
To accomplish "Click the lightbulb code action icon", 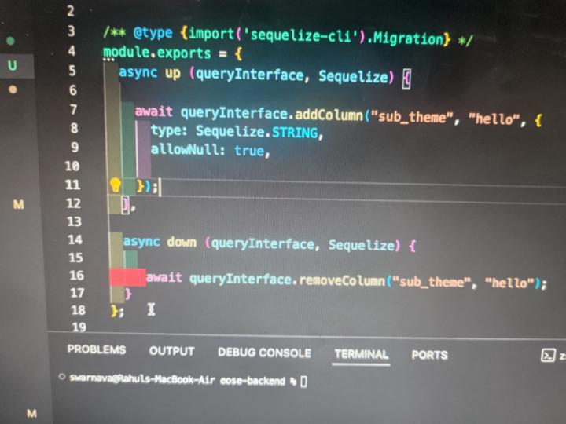I will pyautogui.click(x=115, y=185).
